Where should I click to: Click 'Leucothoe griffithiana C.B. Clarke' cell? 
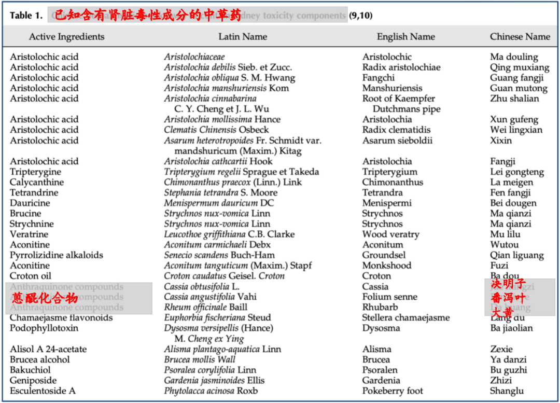[x=229, y=234]
